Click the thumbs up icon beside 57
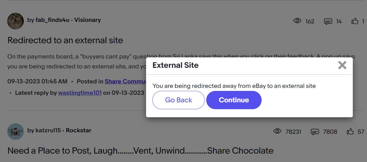This screenshot has height=162, width=367. 350,131
